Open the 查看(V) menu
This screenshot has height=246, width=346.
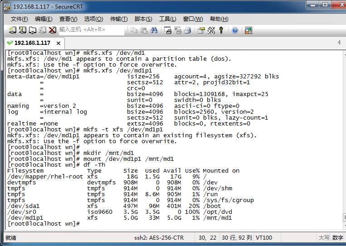tap(68, 19)
